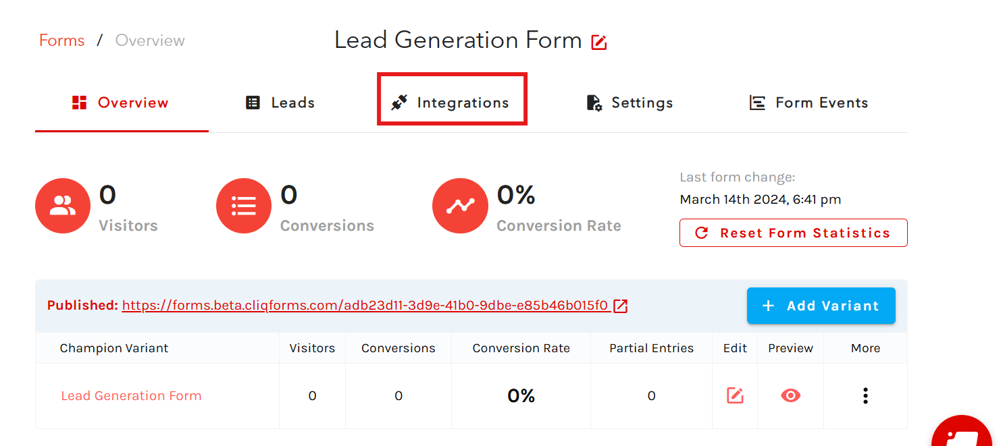Click the gear icon on the Settings tab
The width and height of the screenshot is (1001, 446).
593,103
